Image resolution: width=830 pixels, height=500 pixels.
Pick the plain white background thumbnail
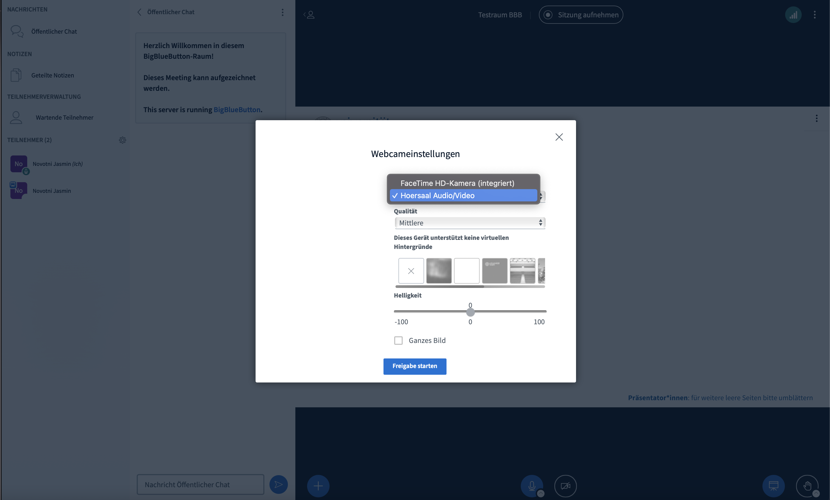click(467, 271)
